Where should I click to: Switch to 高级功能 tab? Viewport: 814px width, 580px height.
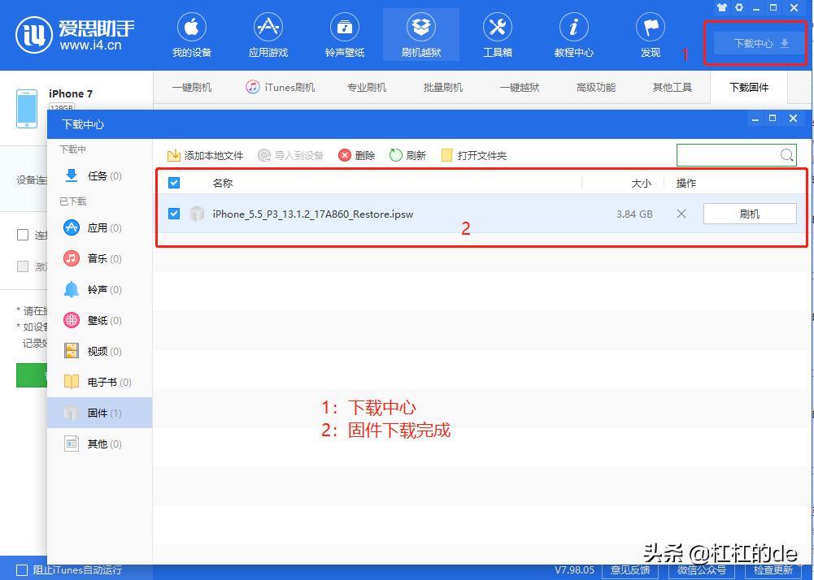596,87
